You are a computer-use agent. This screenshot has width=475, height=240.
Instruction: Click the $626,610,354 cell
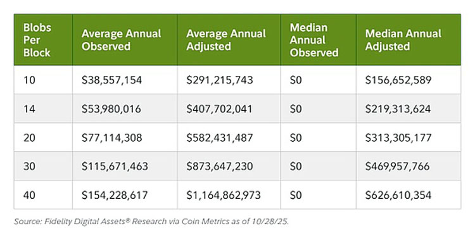(408, 195)
